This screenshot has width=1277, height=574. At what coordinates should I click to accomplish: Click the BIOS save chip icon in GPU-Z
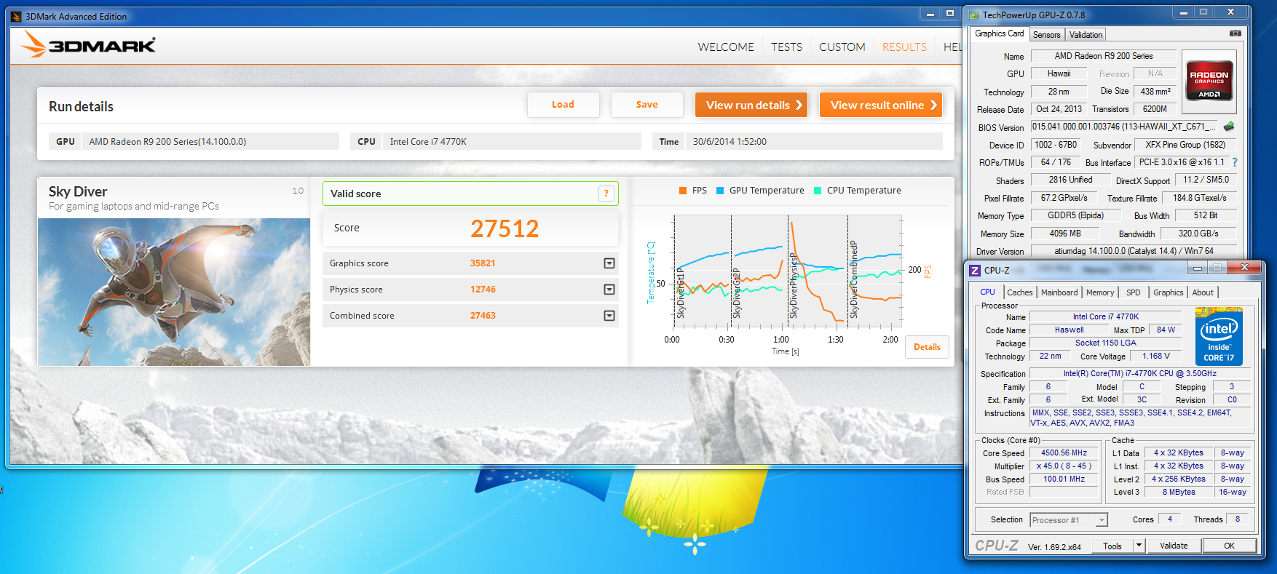tap(1229, 127)
